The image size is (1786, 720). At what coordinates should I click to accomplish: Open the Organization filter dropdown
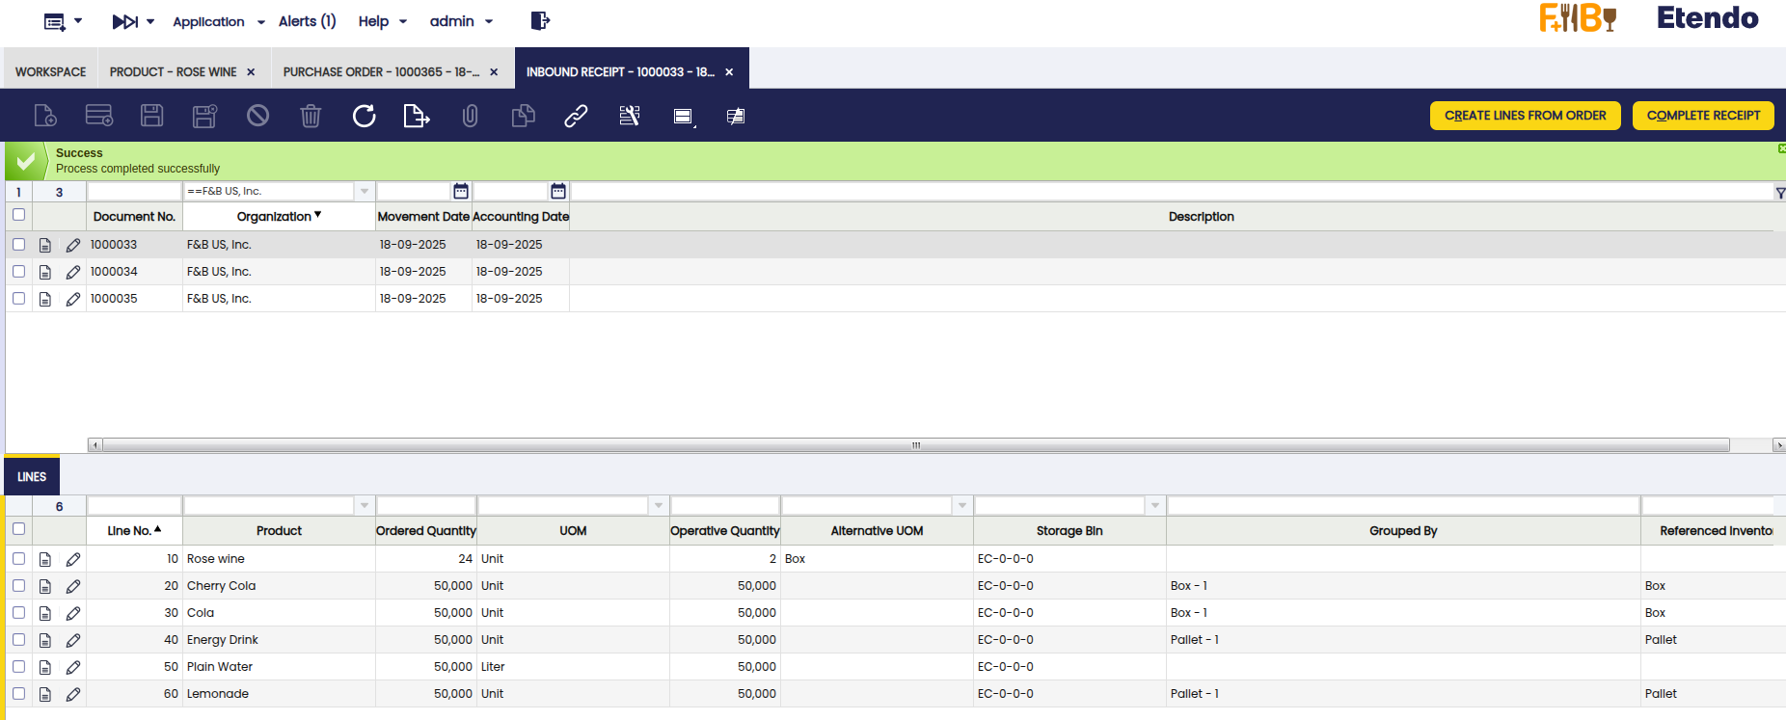click(x=365, y=191)
